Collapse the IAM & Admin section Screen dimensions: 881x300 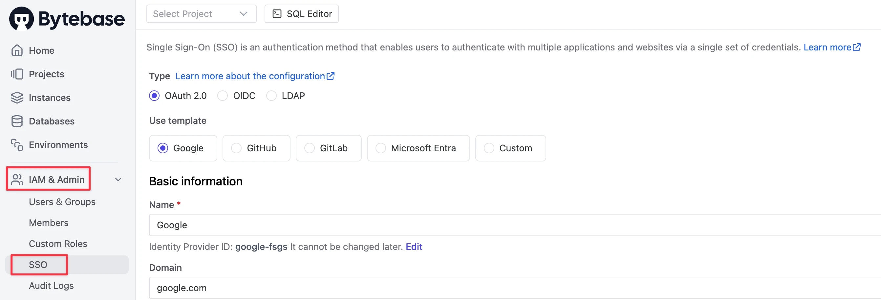pyautogui.click(x=118, y=179)
